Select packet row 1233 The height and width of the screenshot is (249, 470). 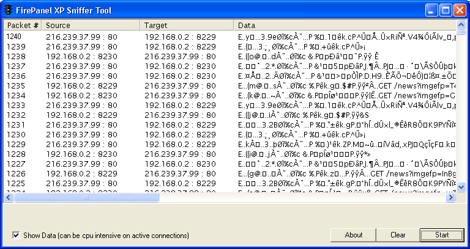tap(230, 105)
